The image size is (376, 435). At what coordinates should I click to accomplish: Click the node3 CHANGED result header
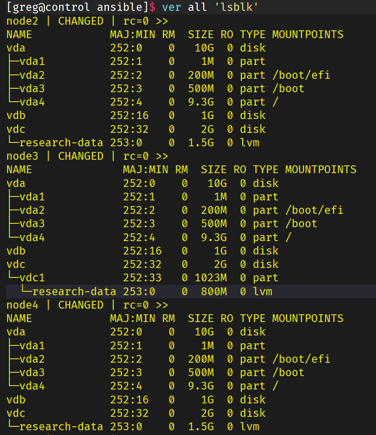(87, 156)
